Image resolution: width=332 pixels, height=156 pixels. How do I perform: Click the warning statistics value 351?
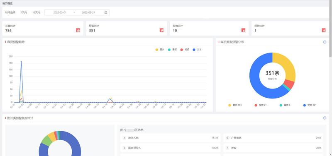pyautogui.click(x=92, y=31)
